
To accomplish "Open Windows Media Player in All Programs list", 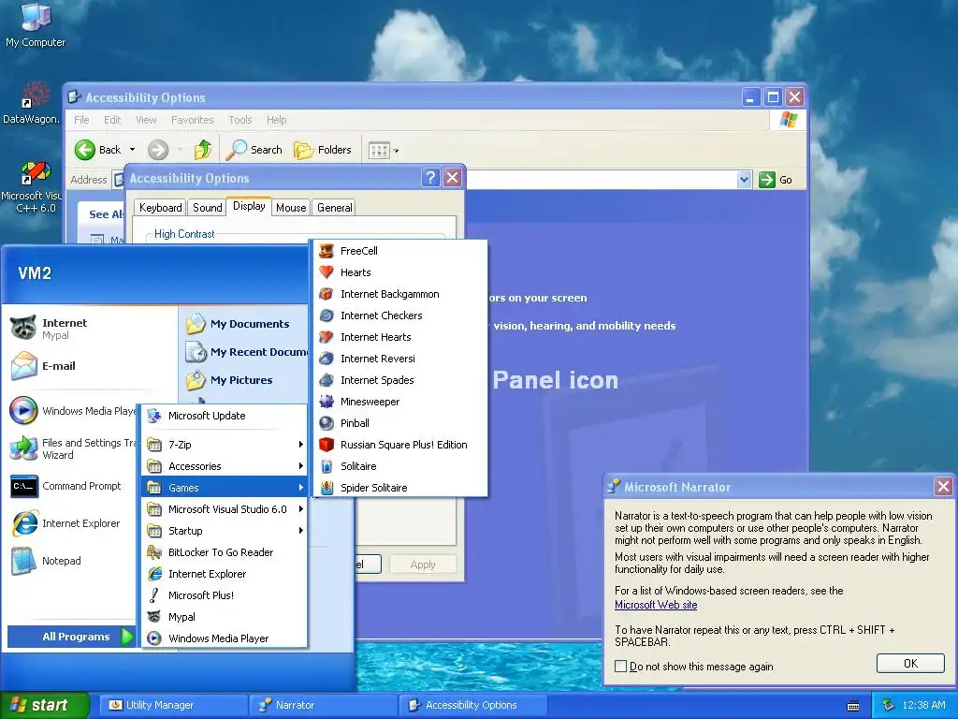I will pyautogui.click(x=225, y=638).
